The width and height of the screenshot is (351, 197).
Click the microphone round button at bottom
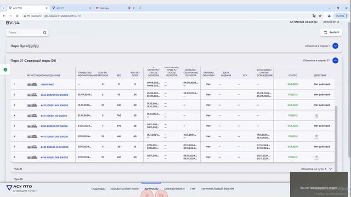coord(147,195)
